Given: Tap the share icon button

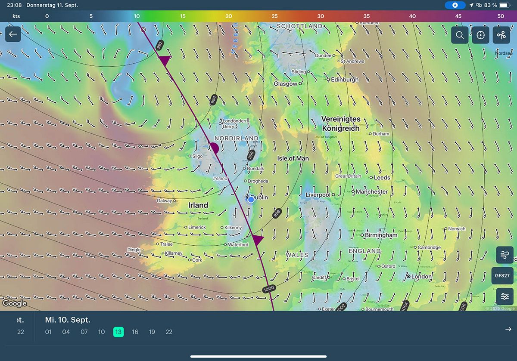Looking at the screenshot, I should coord(501,35).
